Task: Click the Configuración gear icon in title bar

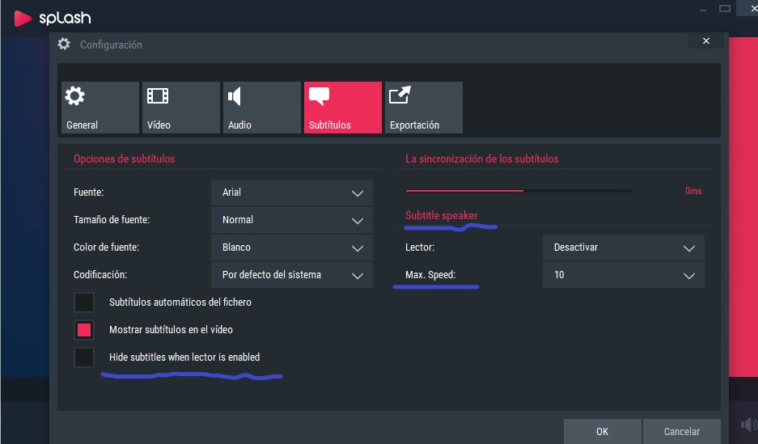Action: (x=64, y=44)
